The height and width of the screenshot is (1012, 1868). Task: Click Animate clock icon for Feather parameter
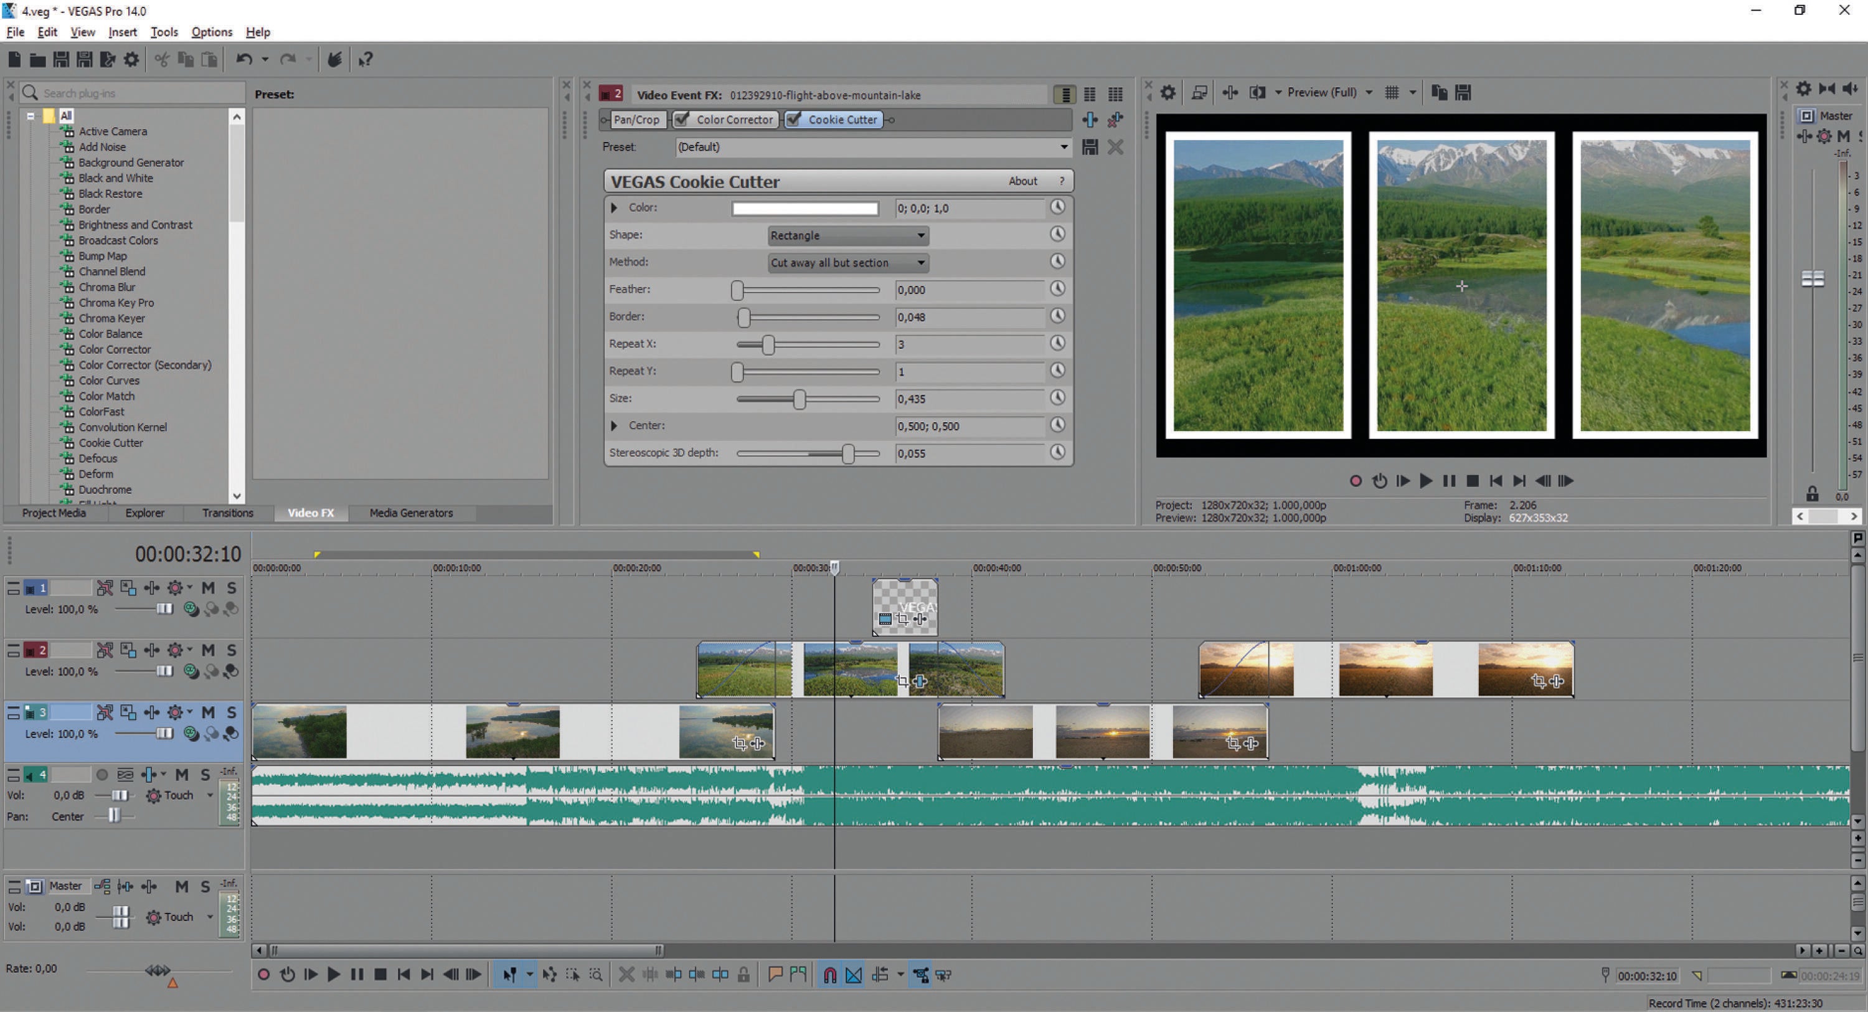pyautogui.click(x=1057, y=289)
